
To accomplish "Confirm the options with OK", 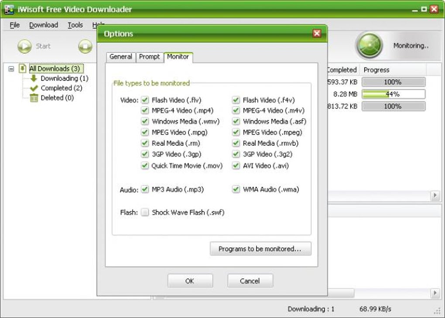I will pyautogui.click(x=190, y=281).
